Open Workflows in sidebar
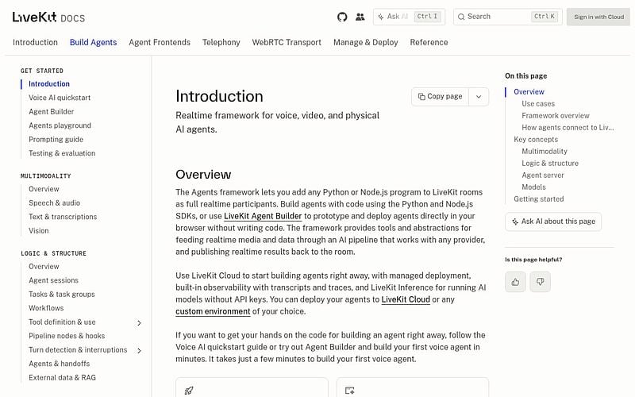The width and height of the screenshot is (635, 397). pyautogui.click(x=46, y=308)
